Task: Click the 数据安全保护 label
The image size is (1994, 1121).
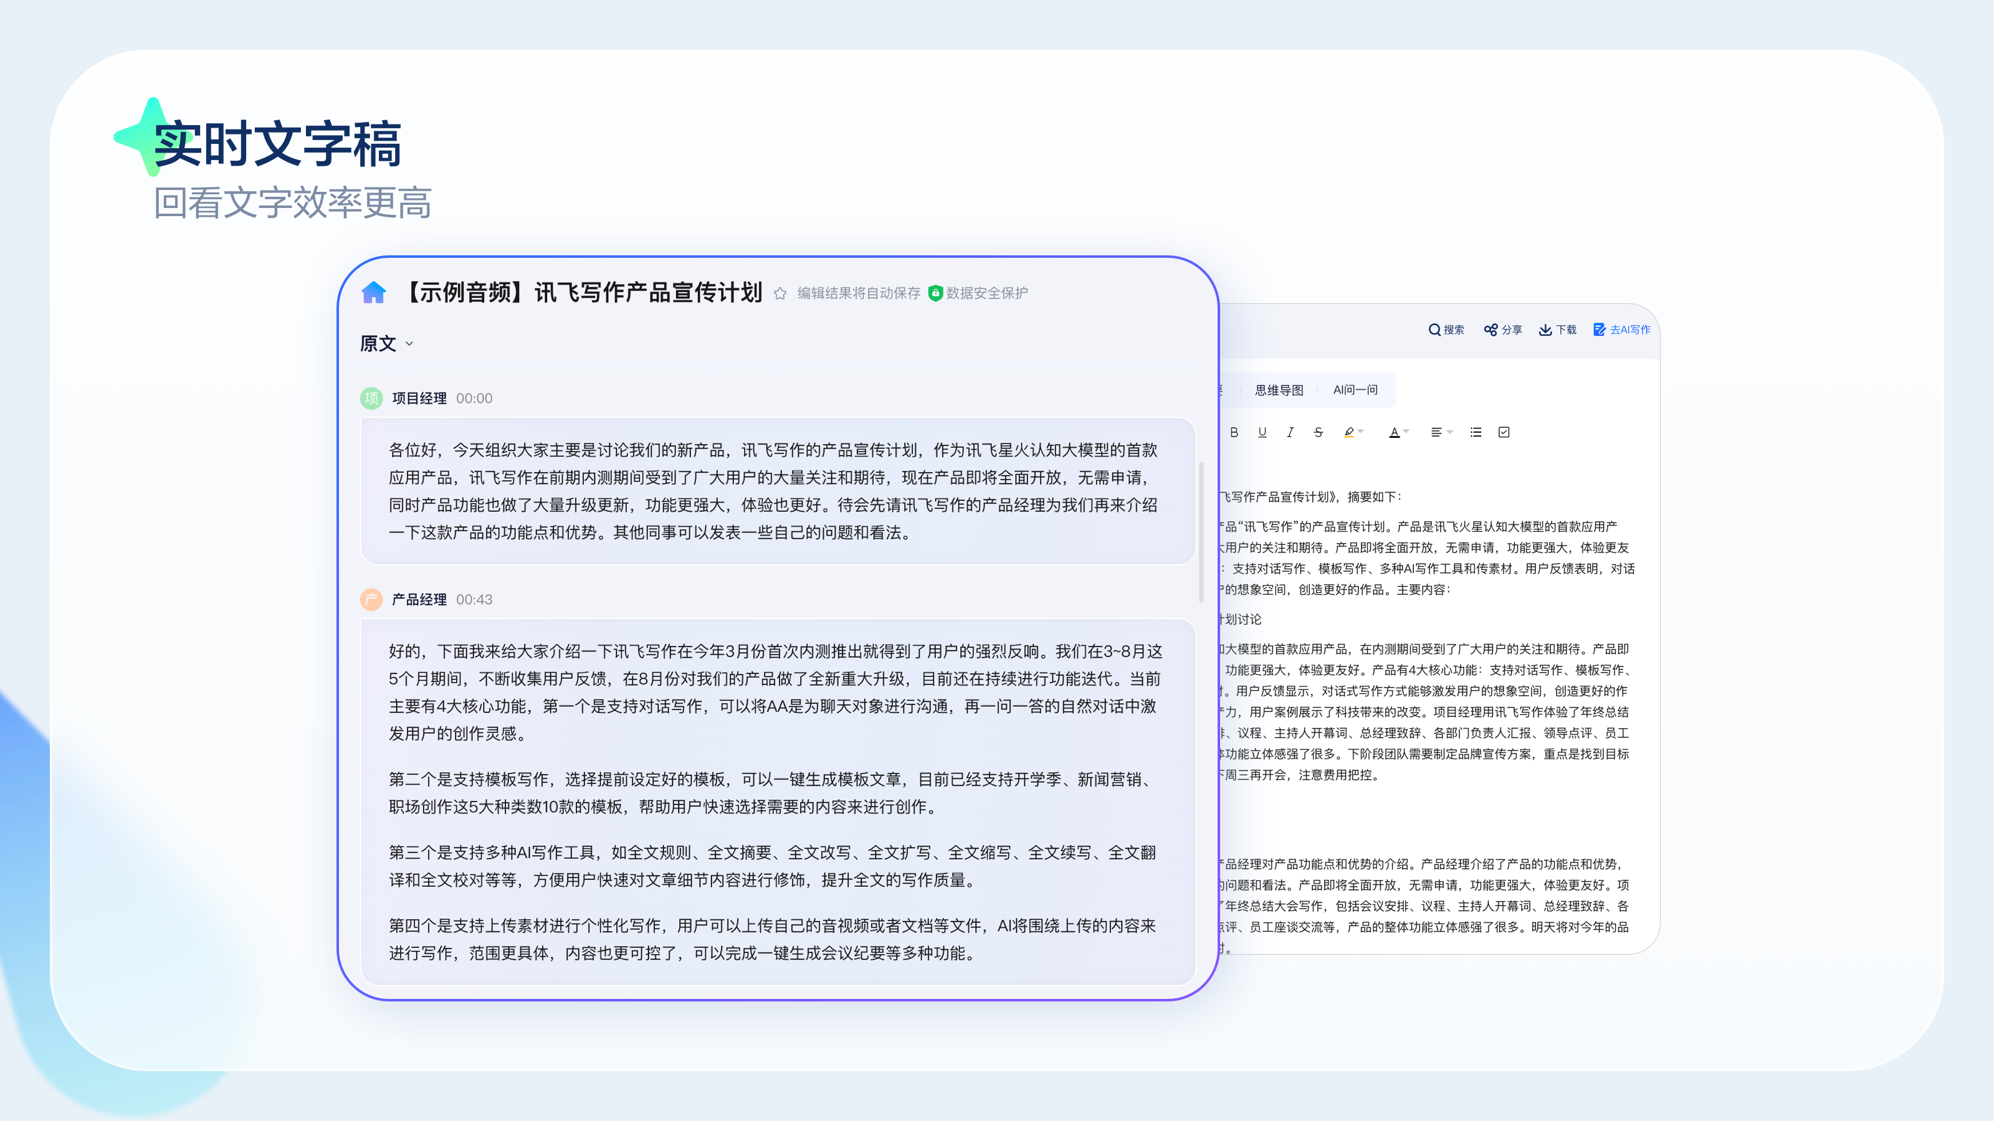Action: (987, 293)
